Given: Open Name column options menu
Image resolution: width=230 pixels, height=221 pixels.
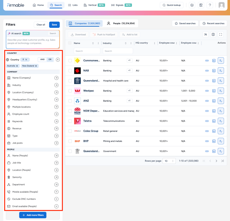Looking at the screenshot, I should pos(98,43).
